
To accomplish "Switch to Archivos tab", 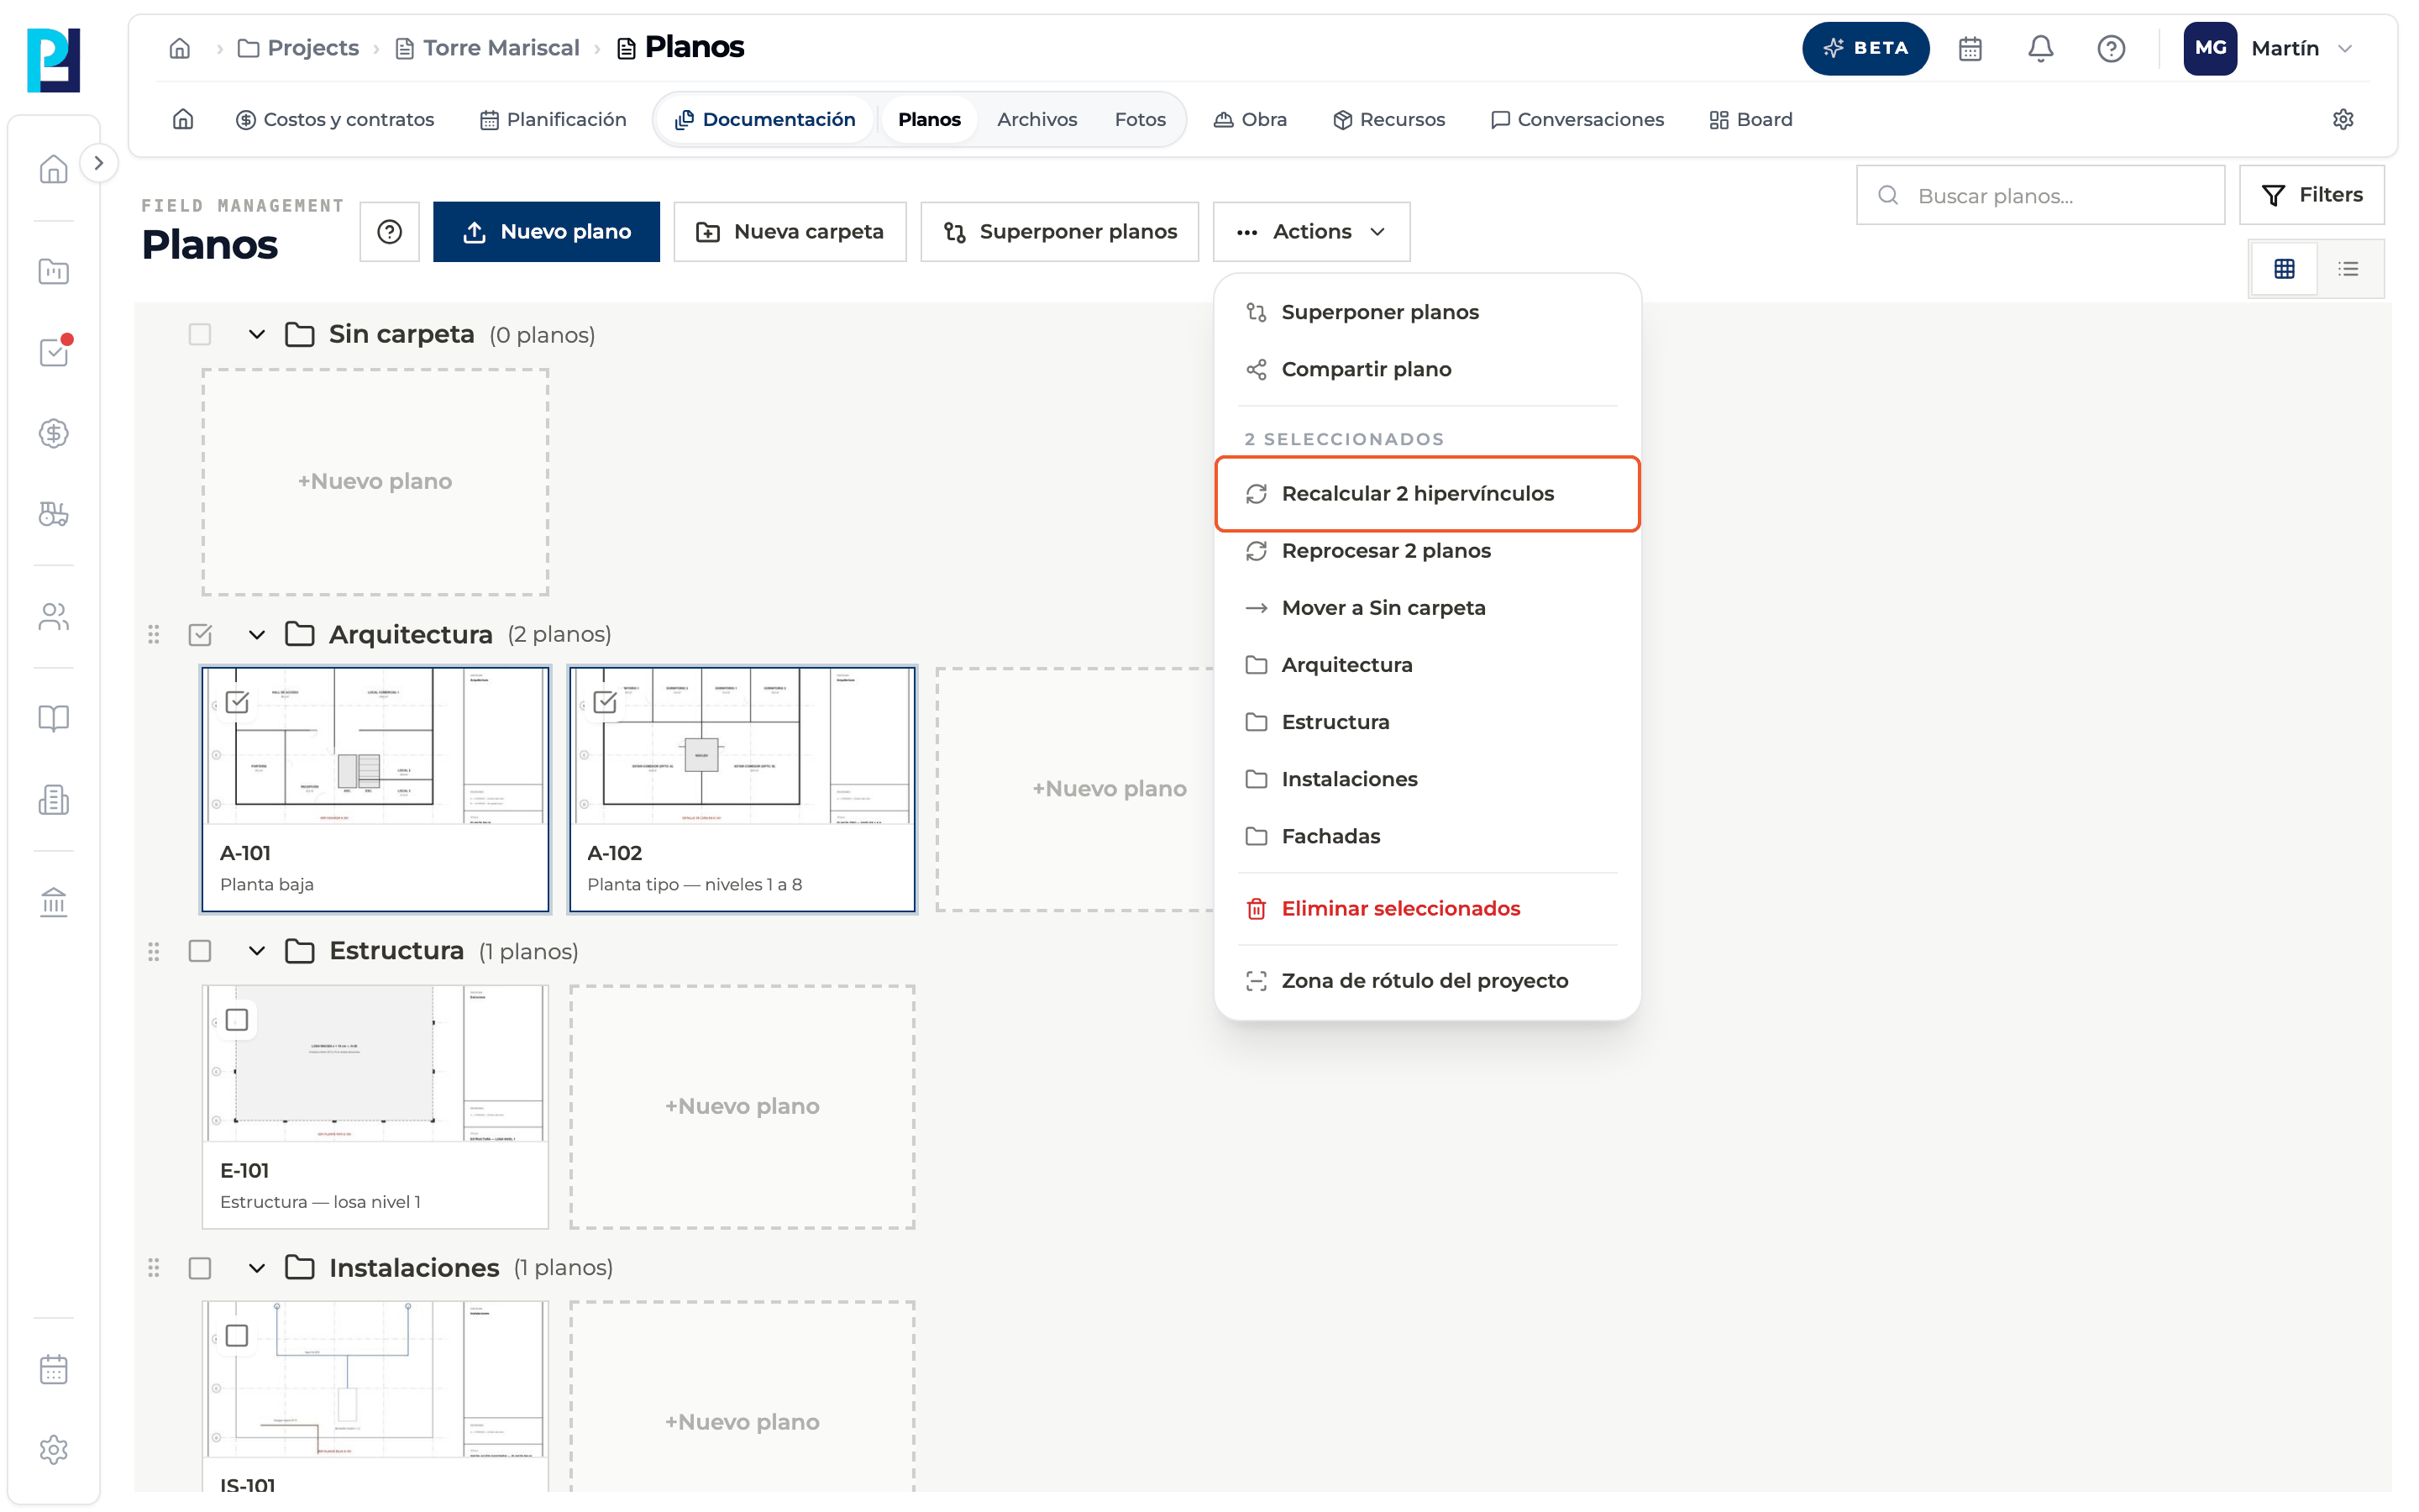I will click(1036, 119).
